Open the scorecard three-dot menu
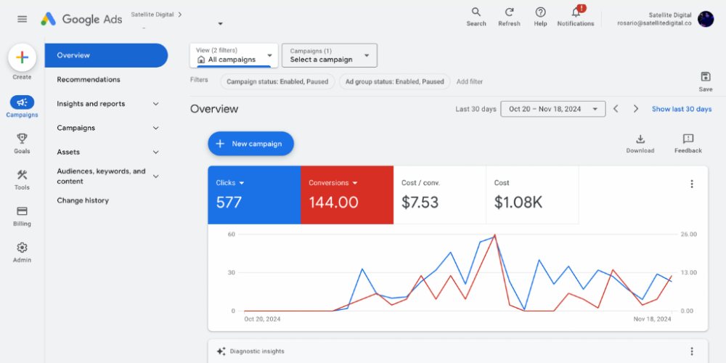This screenshot has width=726, height=363. coord(692,184)
